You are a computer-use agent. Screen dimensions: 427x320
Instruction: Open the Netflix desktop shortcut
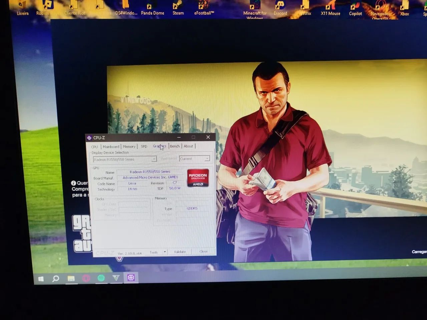[305, 8]
